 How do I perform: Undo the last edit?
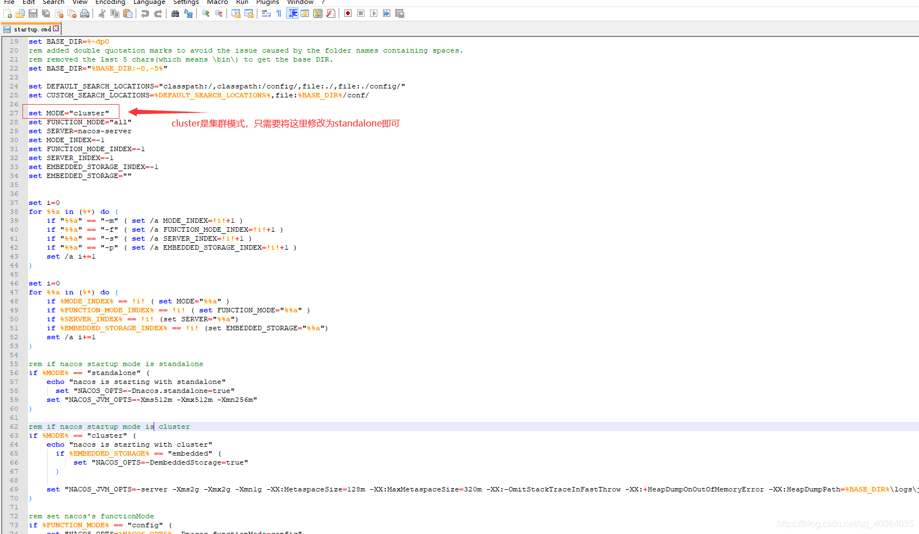pos(145,13)
